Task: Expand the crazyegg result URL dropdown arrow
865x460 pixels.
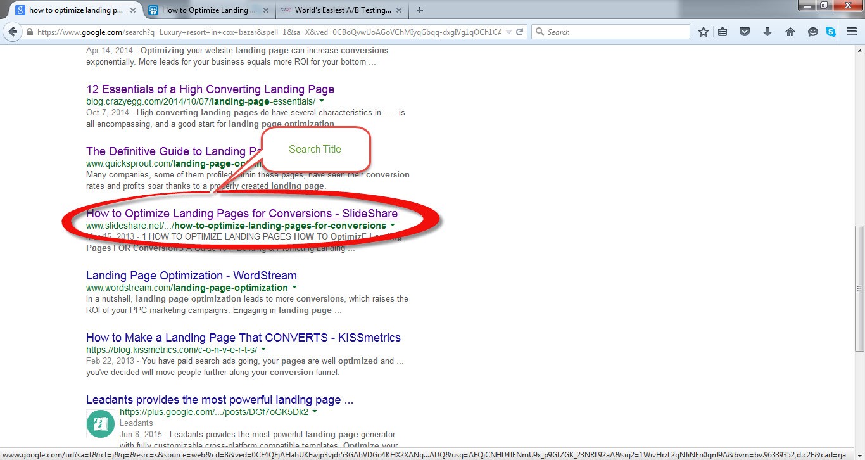Action: coord(322,101)
